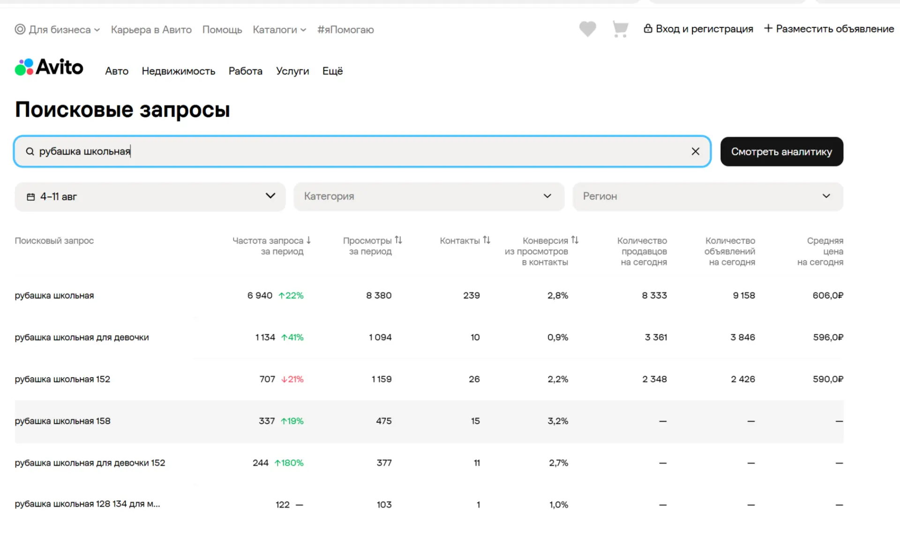Click the 3,2% conversion value
Image resolution: width=900 pixels, height=540 pixels.
(x=558, y=421)
